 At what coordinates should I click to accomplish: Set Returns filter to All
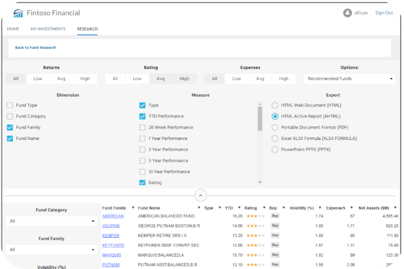pyautogui.click(x=16, y=79)
